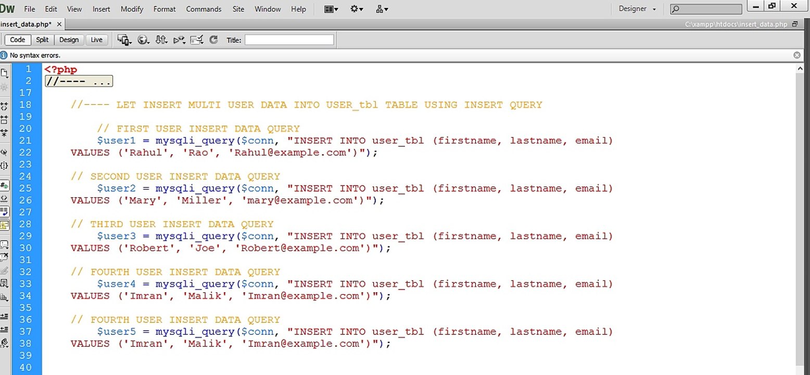The width and height of the screenshot is (810, 375).
Task: Collapse Full Tag using the coding toolbar
Action: 4,106
